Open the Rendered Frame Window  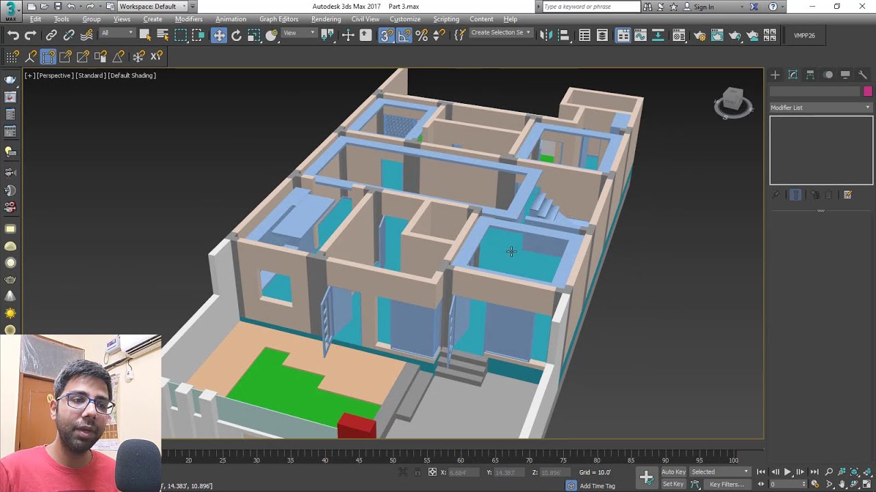pyautogui.click(x=717, y=36)
